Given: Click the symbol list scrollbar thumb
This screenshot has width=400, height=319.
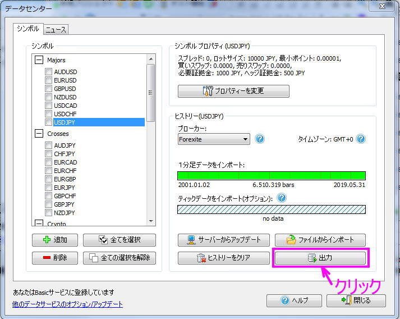Looking at the screenshot, I should pyautogui.click(x=151, y=93).
